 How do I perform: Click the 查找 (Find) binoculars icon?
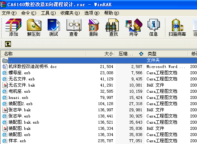click(112, 25)
